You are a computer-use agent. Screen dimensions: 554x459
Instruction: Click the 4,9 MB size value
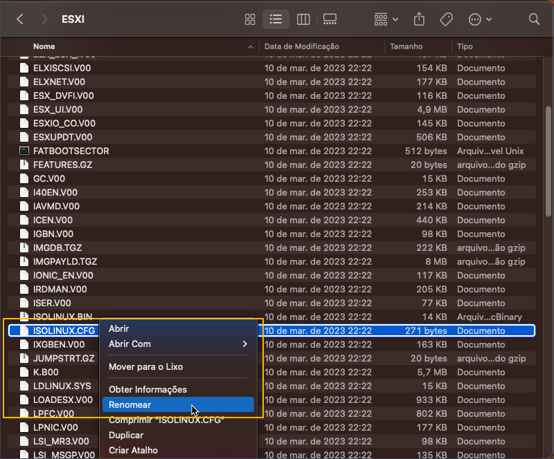431,109
